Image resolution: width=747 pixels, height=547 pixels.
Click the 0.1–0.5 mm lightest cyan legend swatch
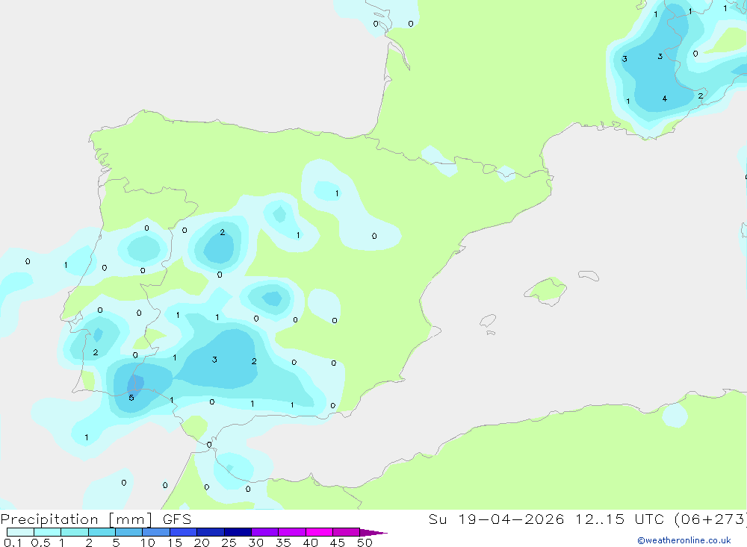[x=20, y=532]
